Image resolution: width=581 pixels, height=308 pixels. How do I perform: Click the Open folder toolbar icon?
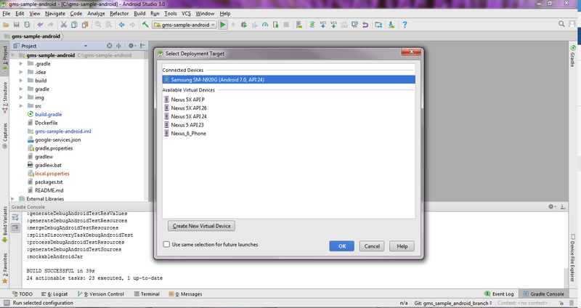6,25
